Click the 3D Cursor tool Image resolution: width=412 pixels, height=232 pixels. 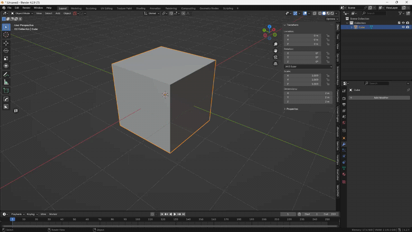(6, 35)
